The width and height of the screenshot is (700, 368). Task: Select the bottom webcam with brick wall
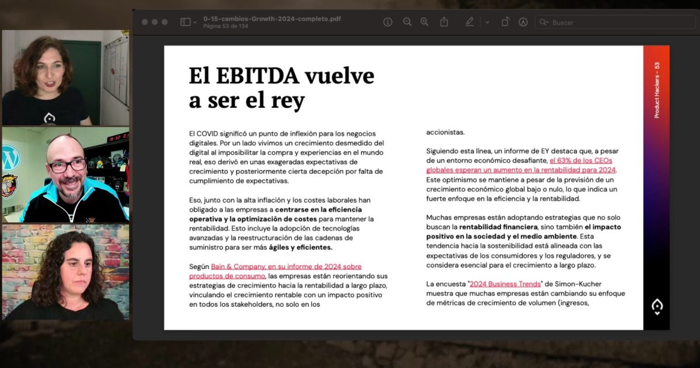pos(65,272)
